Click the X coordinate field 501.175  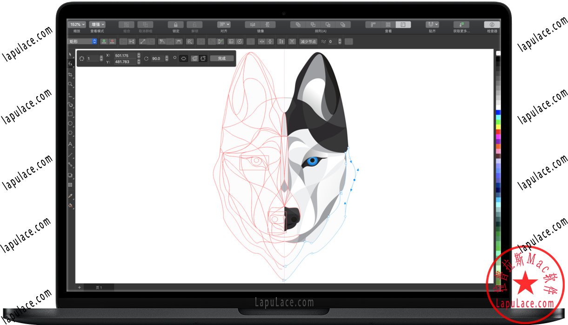124,56
